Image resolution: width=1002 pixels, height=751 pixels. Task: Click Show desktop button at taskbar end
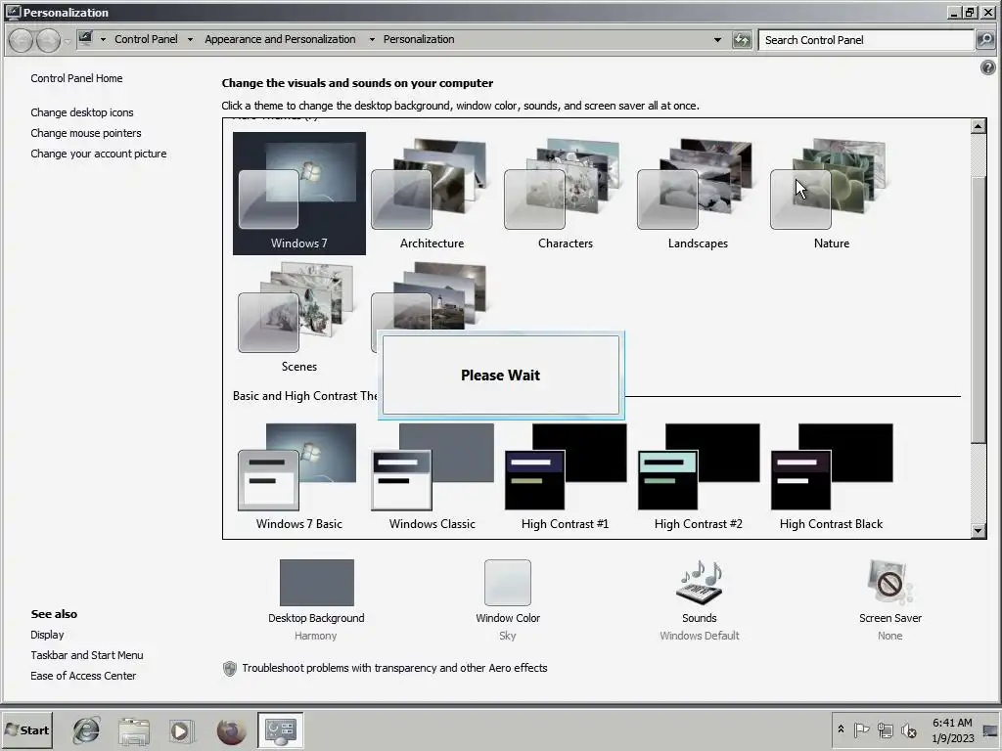[991, 729]
